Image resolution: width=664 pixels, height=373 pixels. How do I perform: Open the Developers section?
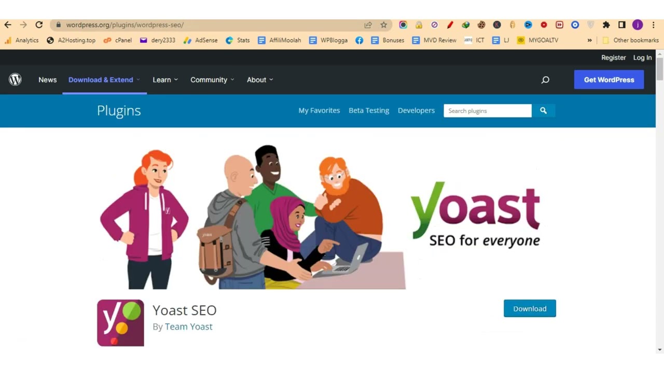point(416,110)
